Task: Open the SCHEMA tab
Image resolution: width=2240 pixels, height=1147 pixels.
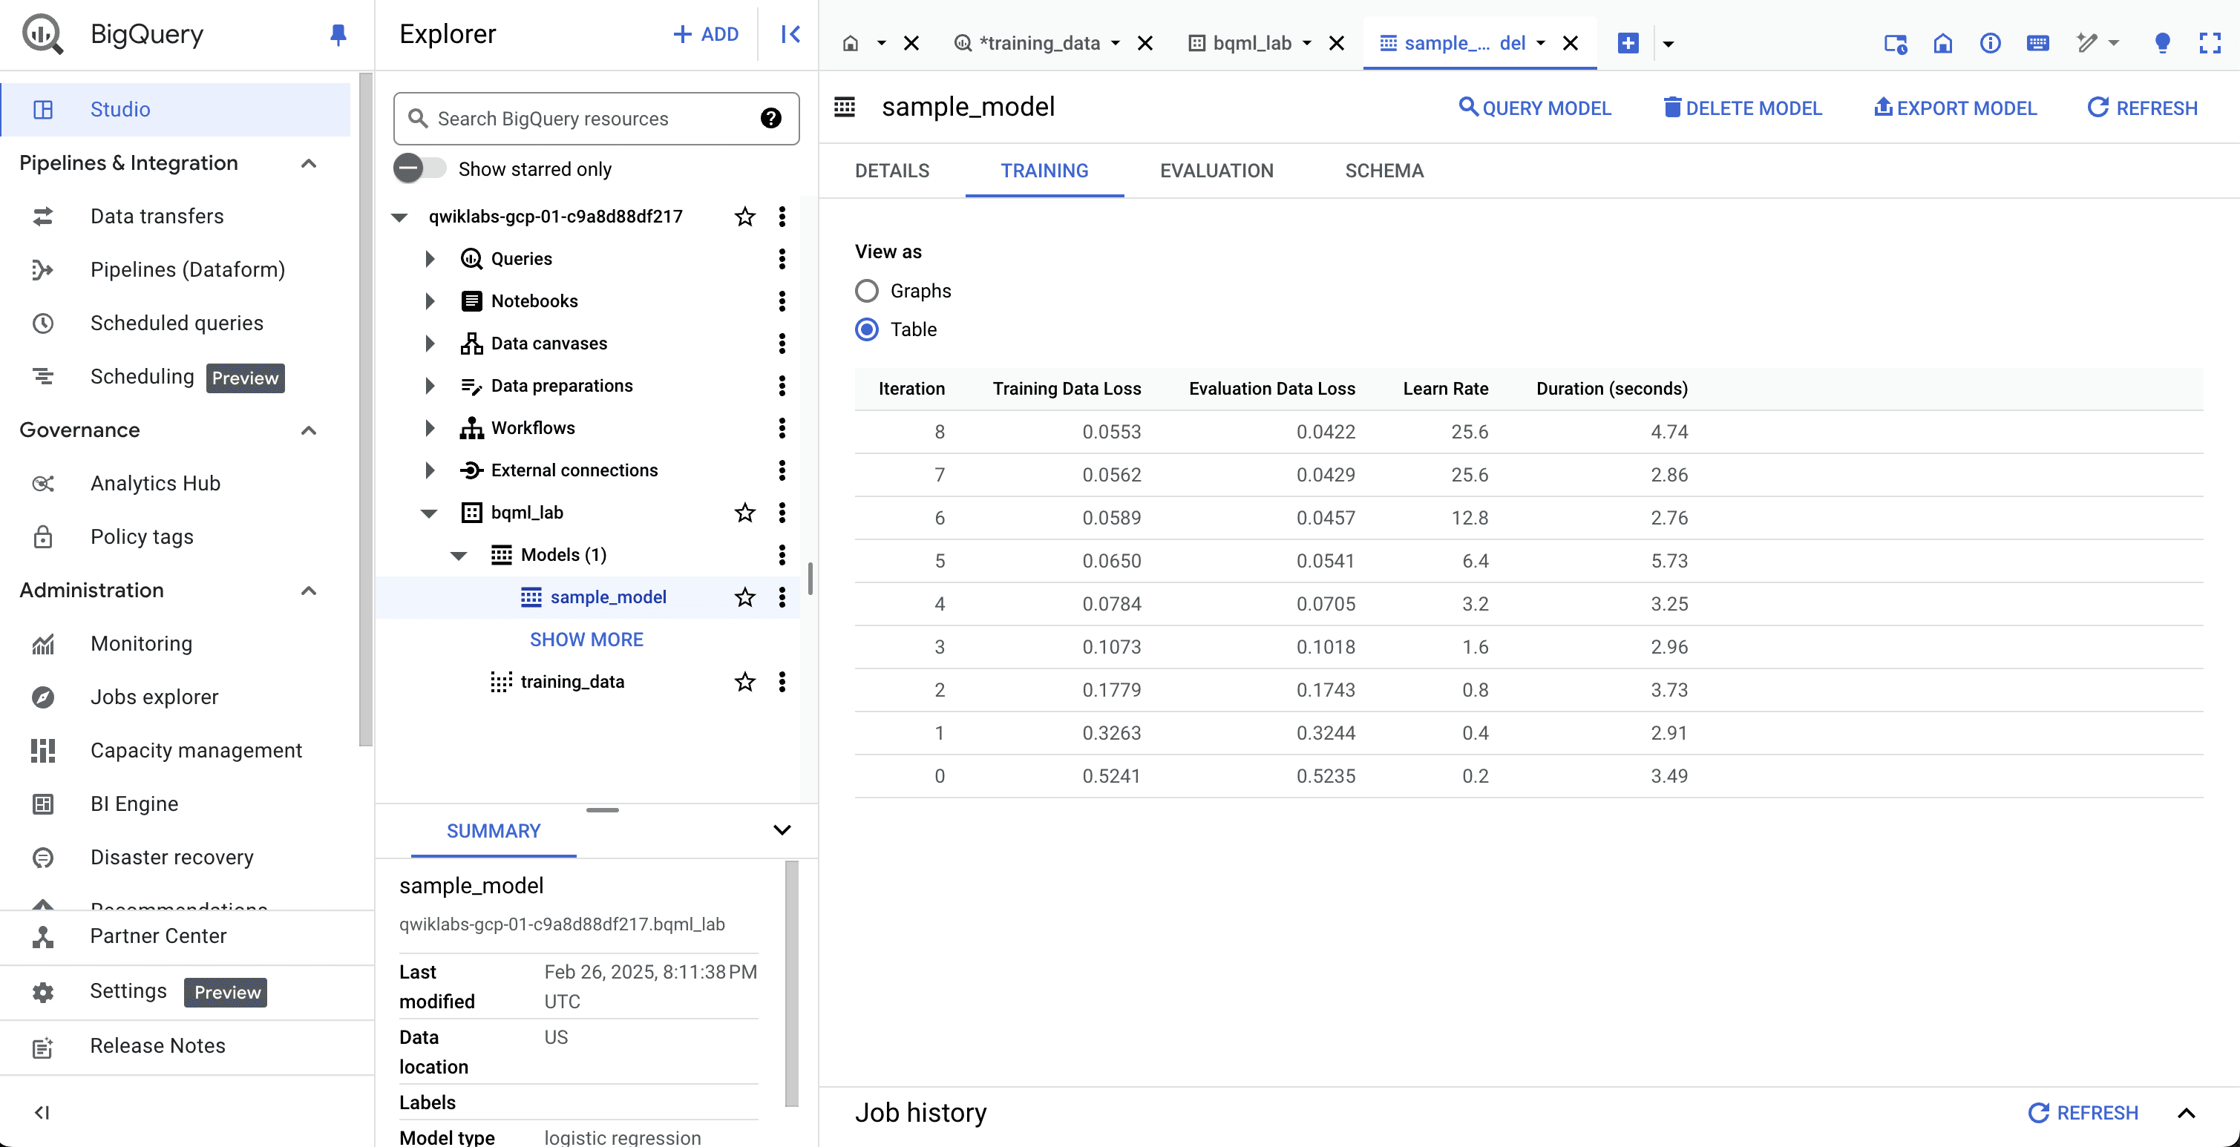Action: coord(1384,171)
